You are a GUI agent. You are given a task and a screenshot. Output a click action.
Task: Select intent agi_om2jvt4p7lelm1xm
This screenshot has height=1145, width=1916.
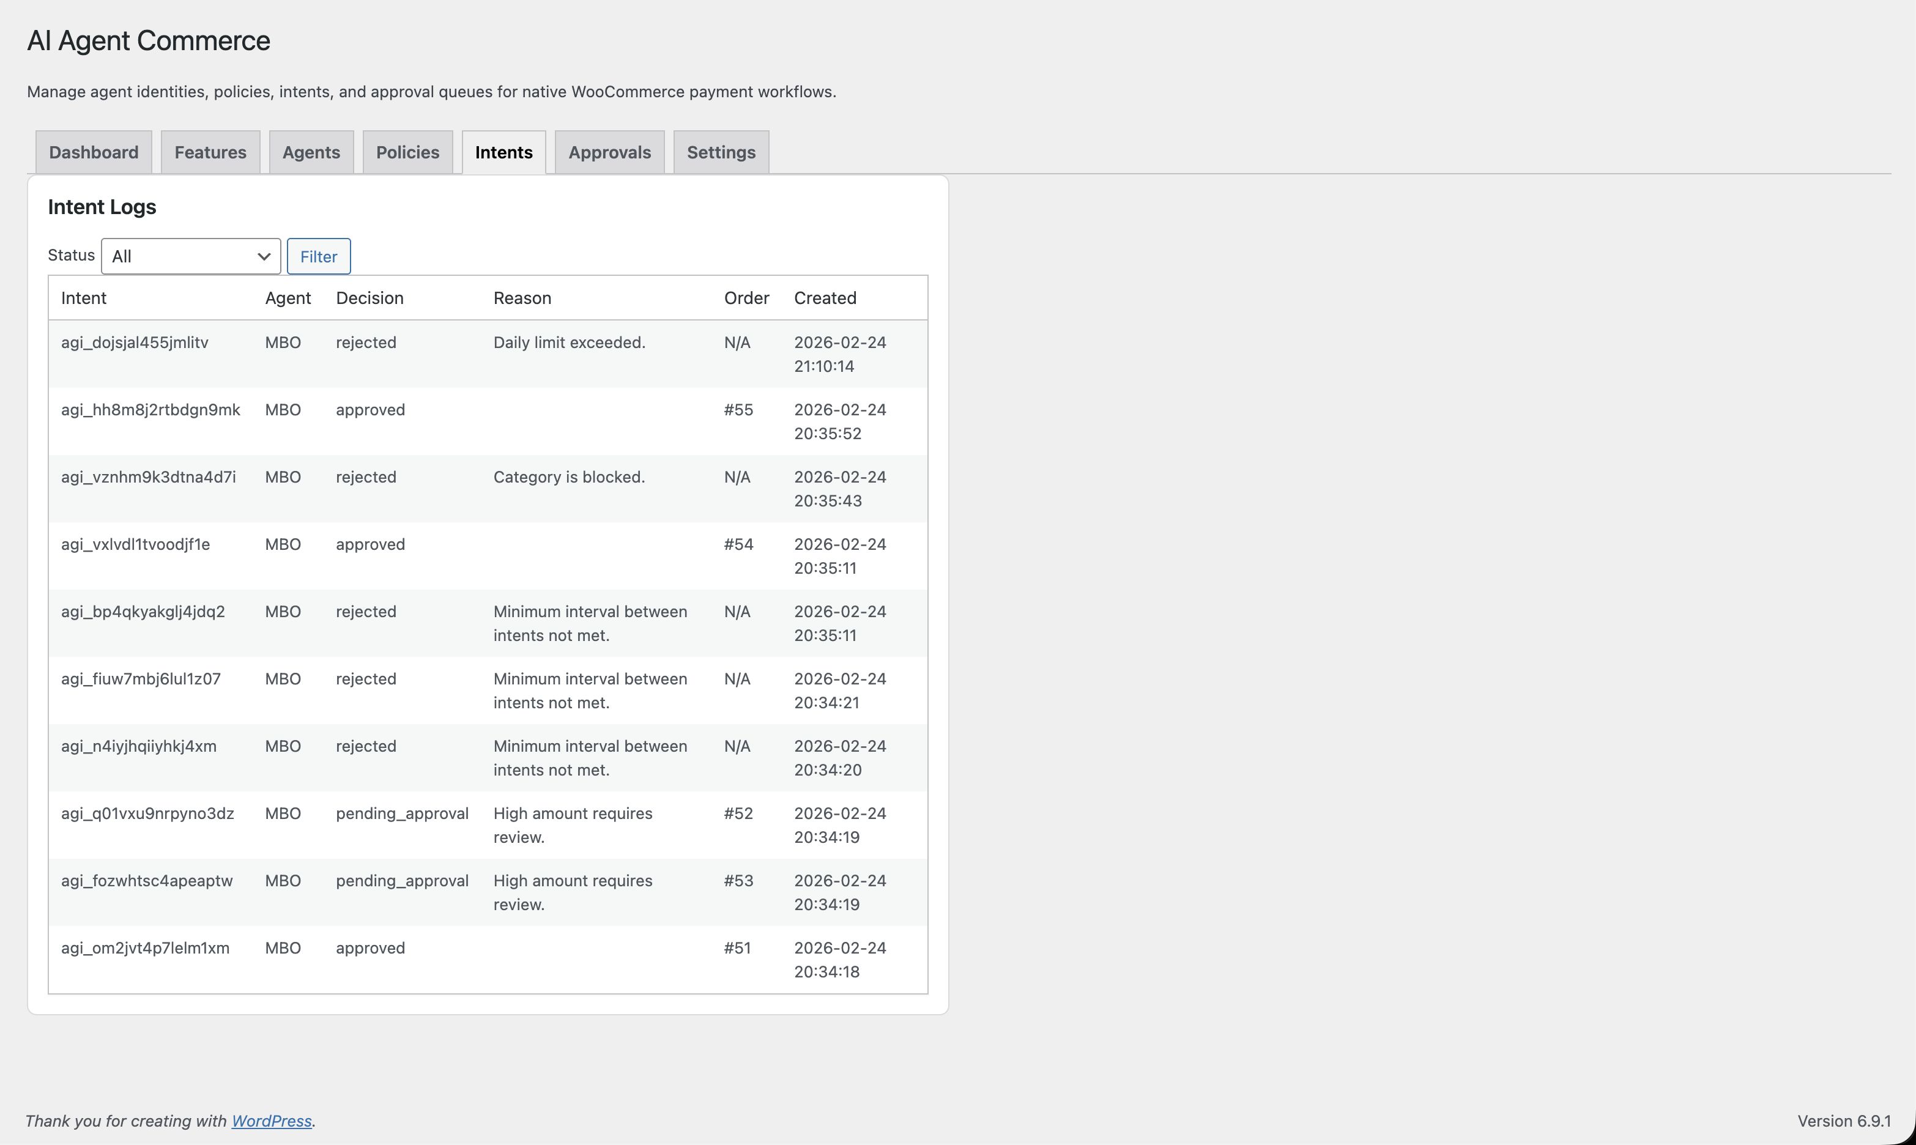tap(145, 947)
